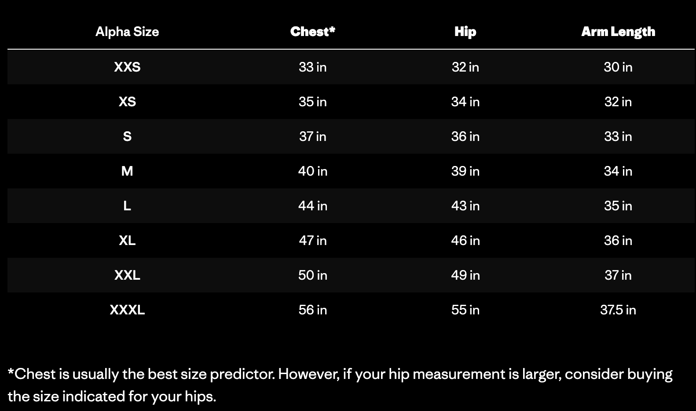Click the 56 in chest measurement
Viewport: 696px width, 411px height.
[312, 310]
